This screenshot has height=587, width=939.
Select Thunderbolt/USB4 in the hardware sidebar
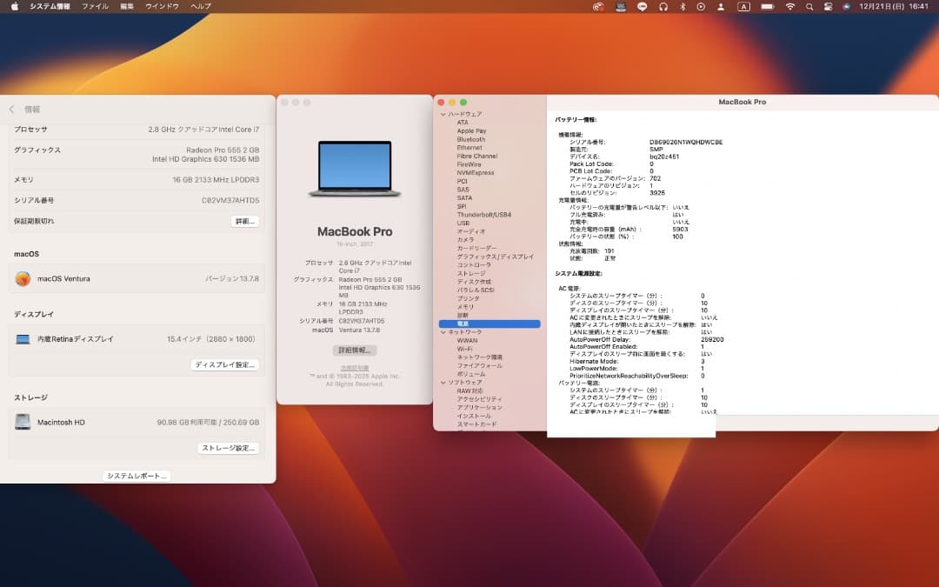pos(485,213)
